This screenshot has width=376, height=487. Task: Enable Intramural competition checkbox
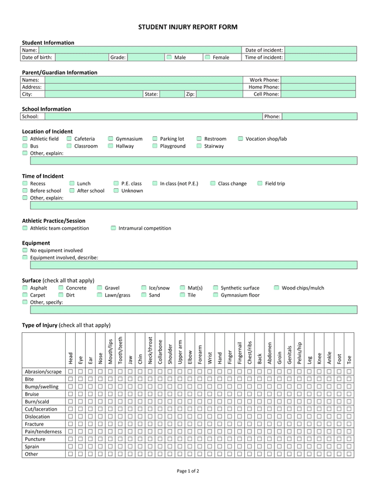click(113, 228)
